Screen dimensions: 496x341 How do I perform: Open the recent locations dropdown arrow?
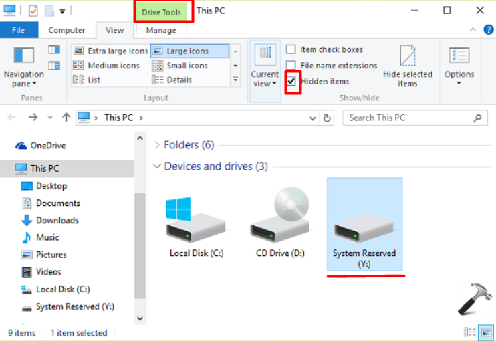click(50, 118)
